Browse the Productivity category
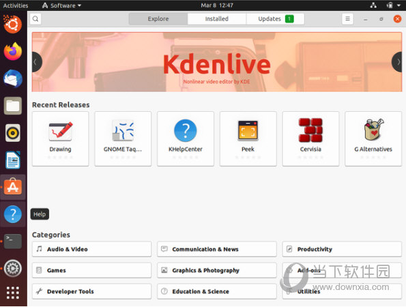 tap(342, 249)
